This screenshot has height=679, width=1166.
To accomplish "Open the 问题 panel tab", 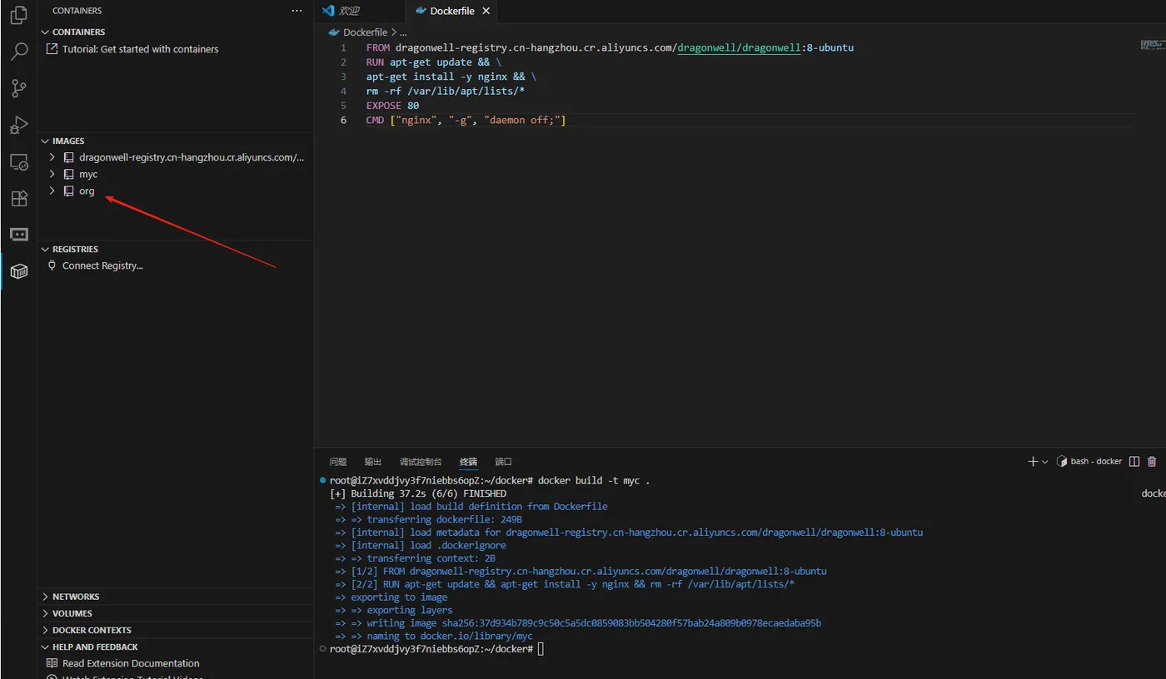I will [x=337, y=462].
